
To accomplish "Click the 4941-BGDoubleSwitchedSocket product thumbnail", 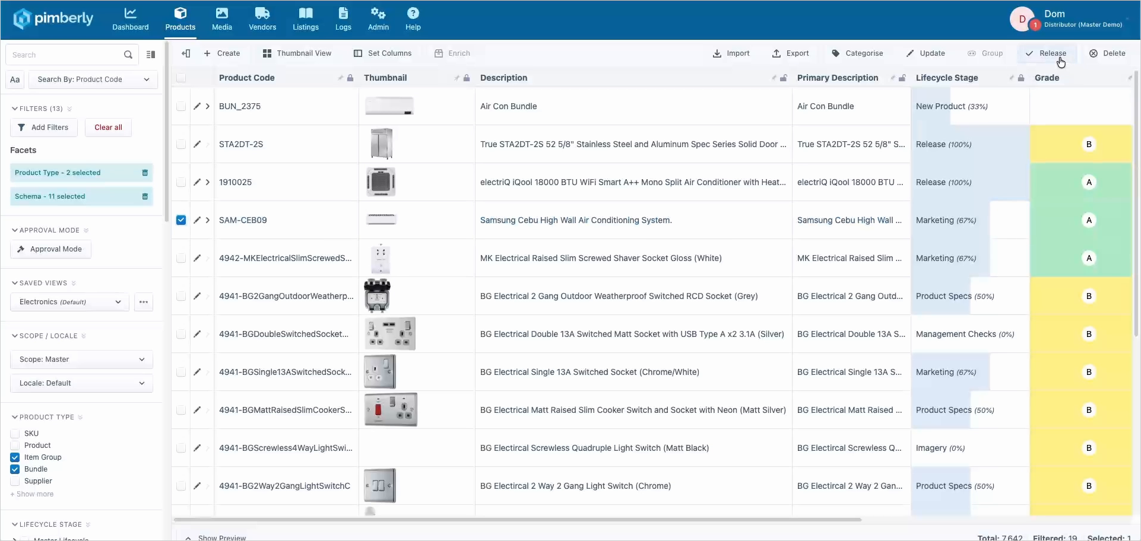I will point(389,333).
